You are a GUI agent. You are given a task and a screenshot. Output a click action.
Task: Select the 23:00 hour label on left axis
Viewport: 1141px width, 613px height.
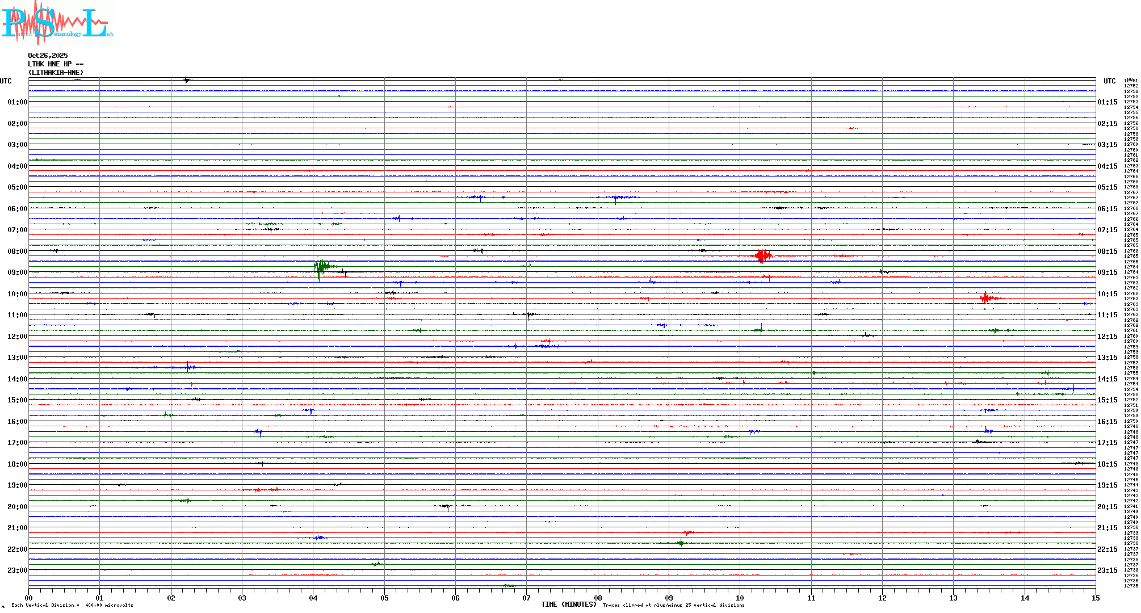click(x=17, y=570)
